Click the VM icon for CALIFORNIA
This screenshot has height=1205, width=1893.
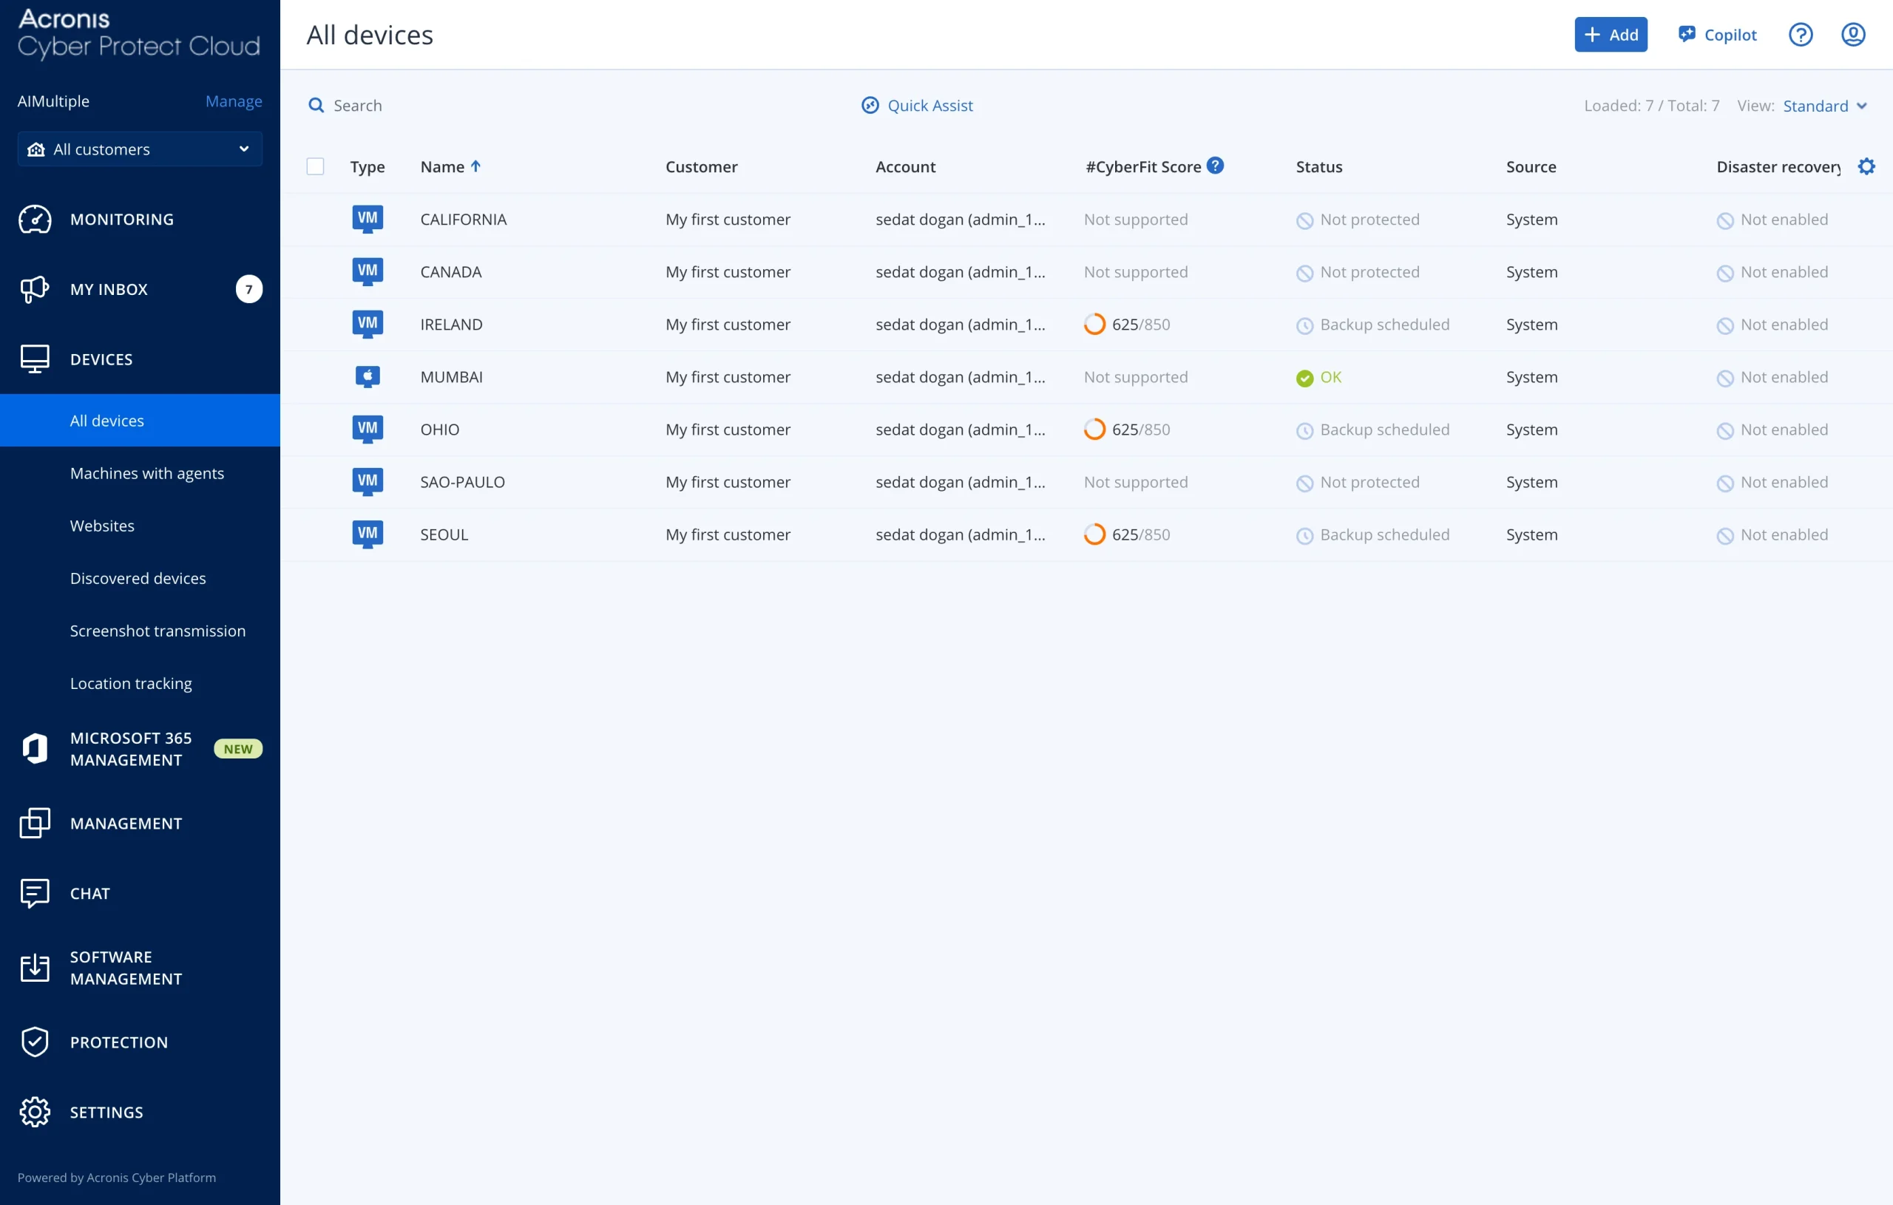pyautogui.click(x=367, y=220)
